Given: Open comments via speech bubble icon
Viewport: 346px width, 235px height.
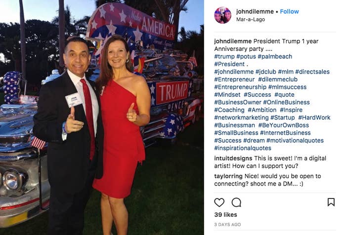Looking at the screenshot, I should click(x=236, y=202).
